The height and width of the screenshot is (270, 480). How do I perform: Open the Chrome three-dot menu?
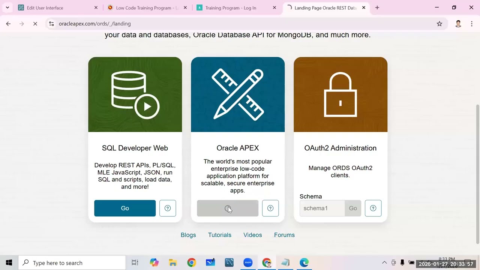(x=472, y=24)
